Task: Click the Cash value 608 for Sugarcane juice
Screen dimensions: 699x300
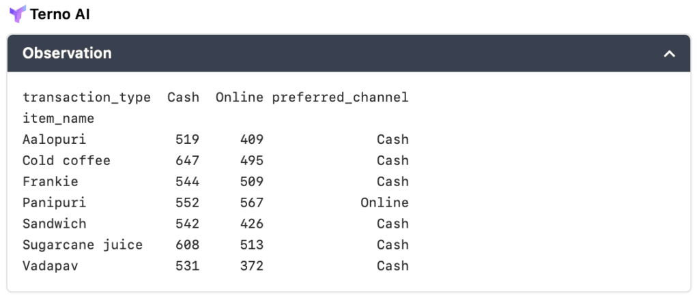Action: point(187,245)
